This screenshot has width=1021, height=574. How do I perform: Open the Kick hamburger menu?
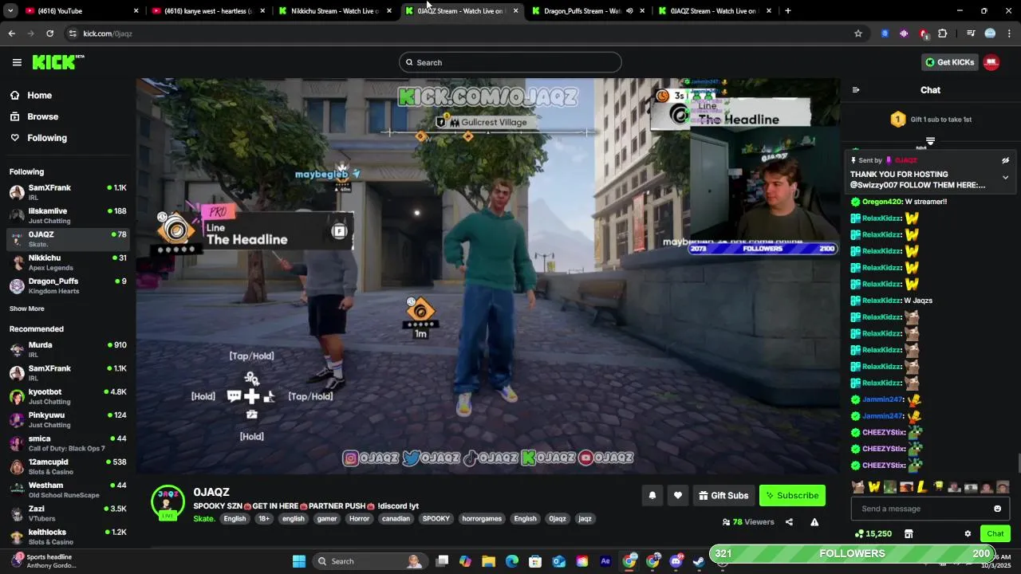click(17, 62)
